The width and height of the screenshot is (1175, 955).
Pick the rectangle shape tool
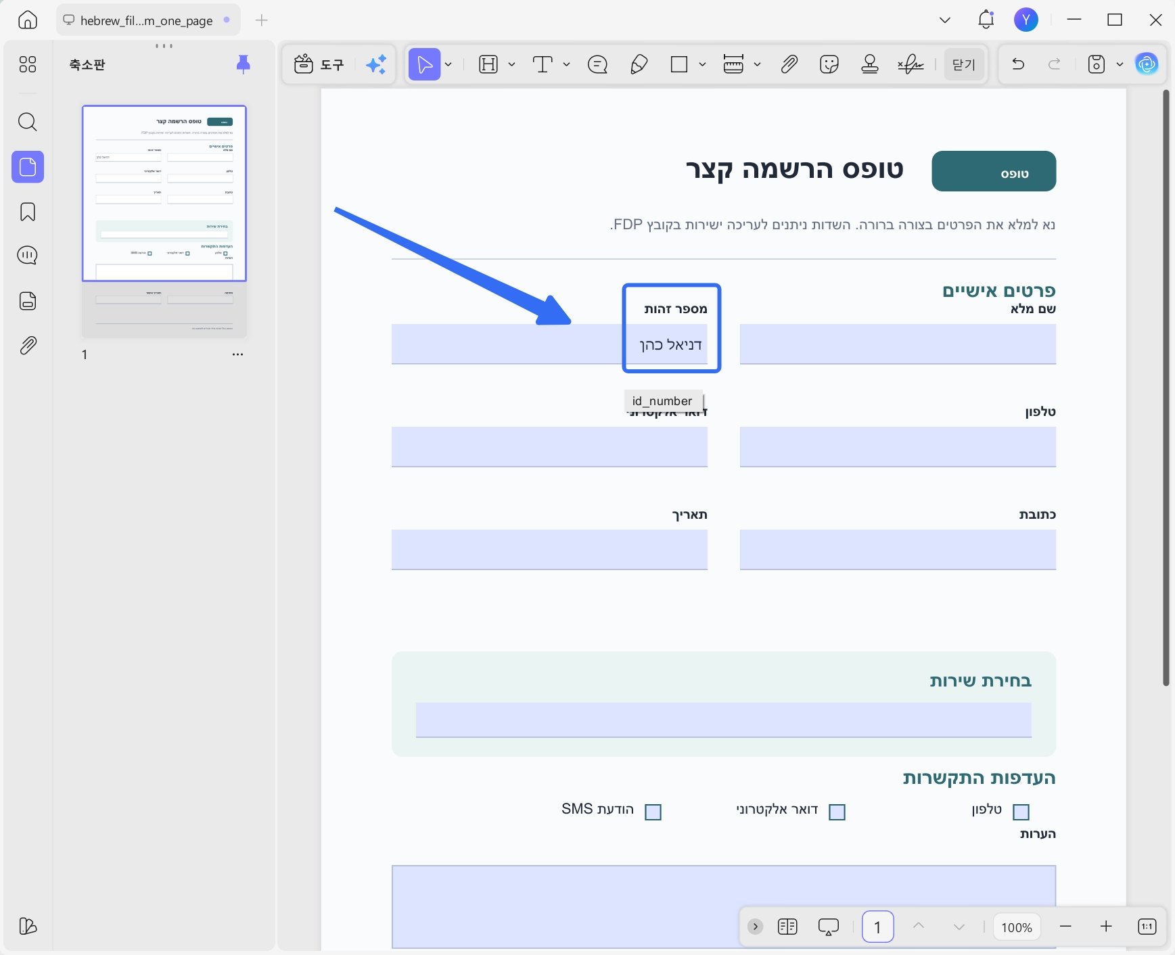click(x=679, y=64)
